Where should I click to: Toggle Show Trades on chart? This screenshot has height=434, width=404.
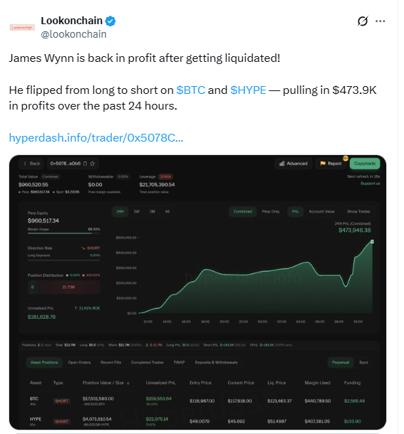pyautogui.click(x=358, y=212)
